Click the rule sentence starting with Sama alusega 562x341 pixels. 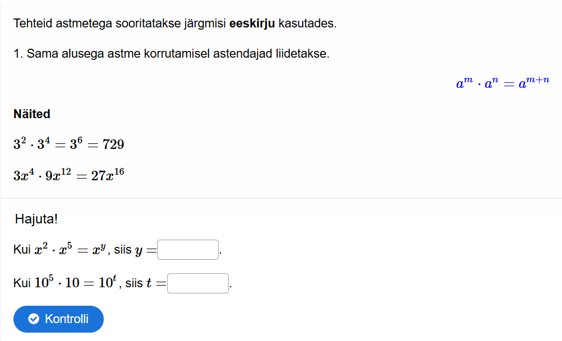[171, 54]
